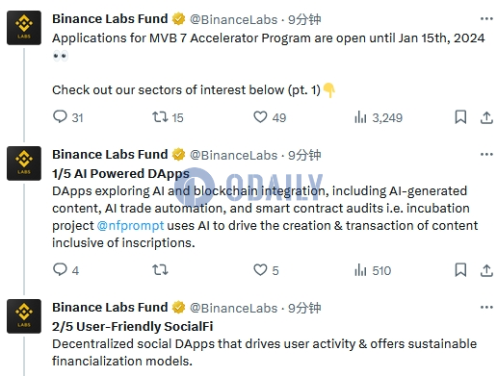Open Binance Labs avatar on SocialFi tweet
Screen dimensions: 497x376
[24, 316]
